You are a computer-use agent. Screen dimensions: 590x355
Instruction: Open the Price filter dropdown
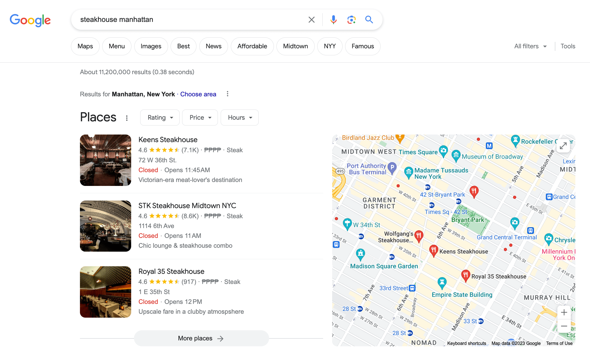coord(200,117)
